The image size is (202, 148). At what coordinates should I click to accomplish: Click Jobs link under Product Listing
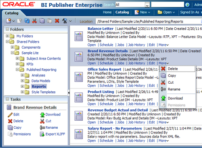tap(121, 104)
